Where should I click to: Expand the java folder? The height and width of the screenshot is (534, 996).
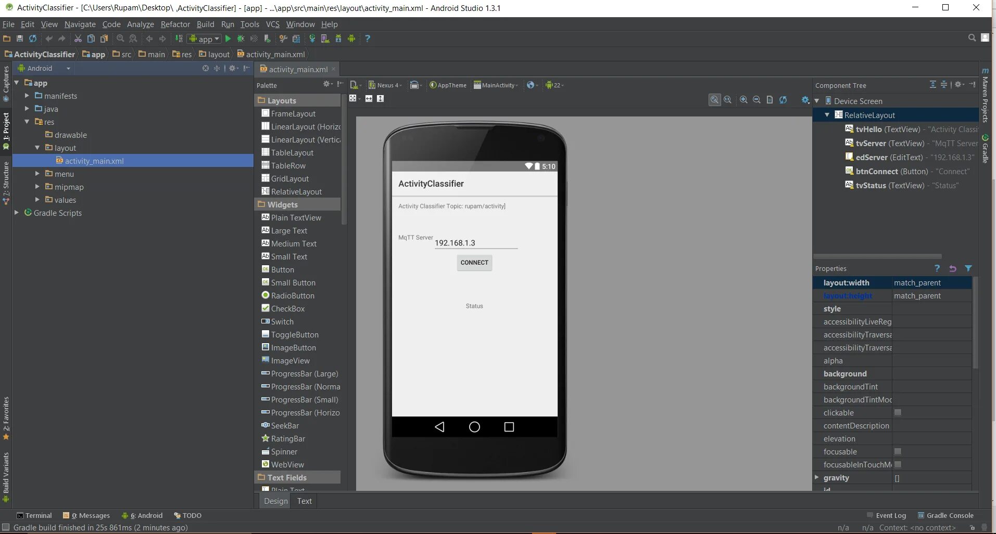pos(27,109)
